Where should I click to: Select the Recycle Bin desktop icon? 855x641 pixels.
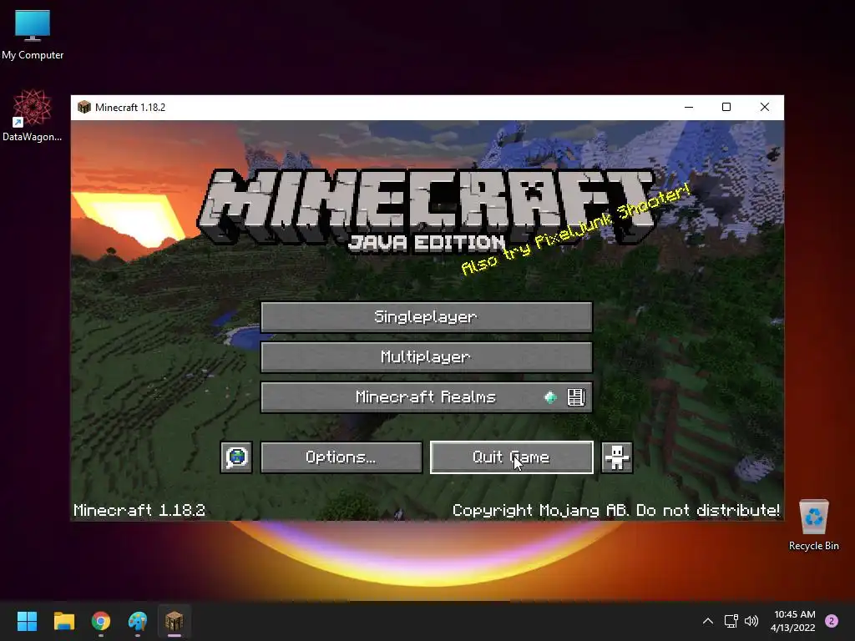point(813,525)
